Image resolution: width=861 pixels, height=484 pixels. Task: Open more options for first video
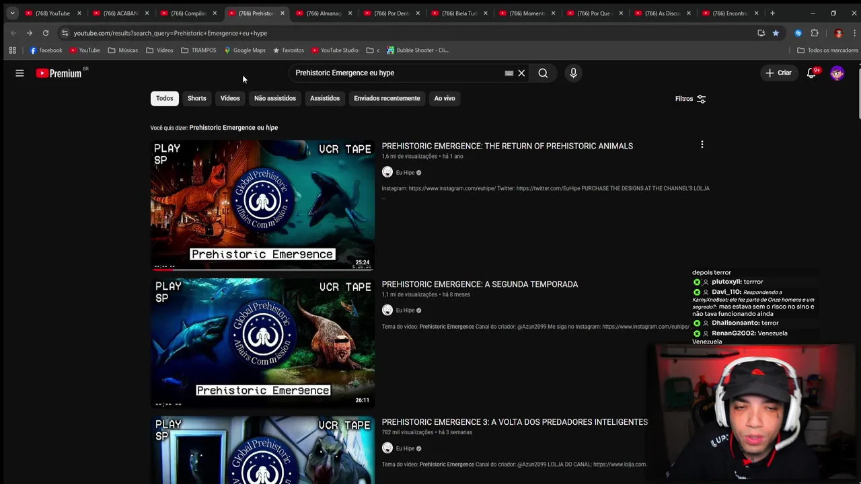pyautogui.click(x=702, y=145)
